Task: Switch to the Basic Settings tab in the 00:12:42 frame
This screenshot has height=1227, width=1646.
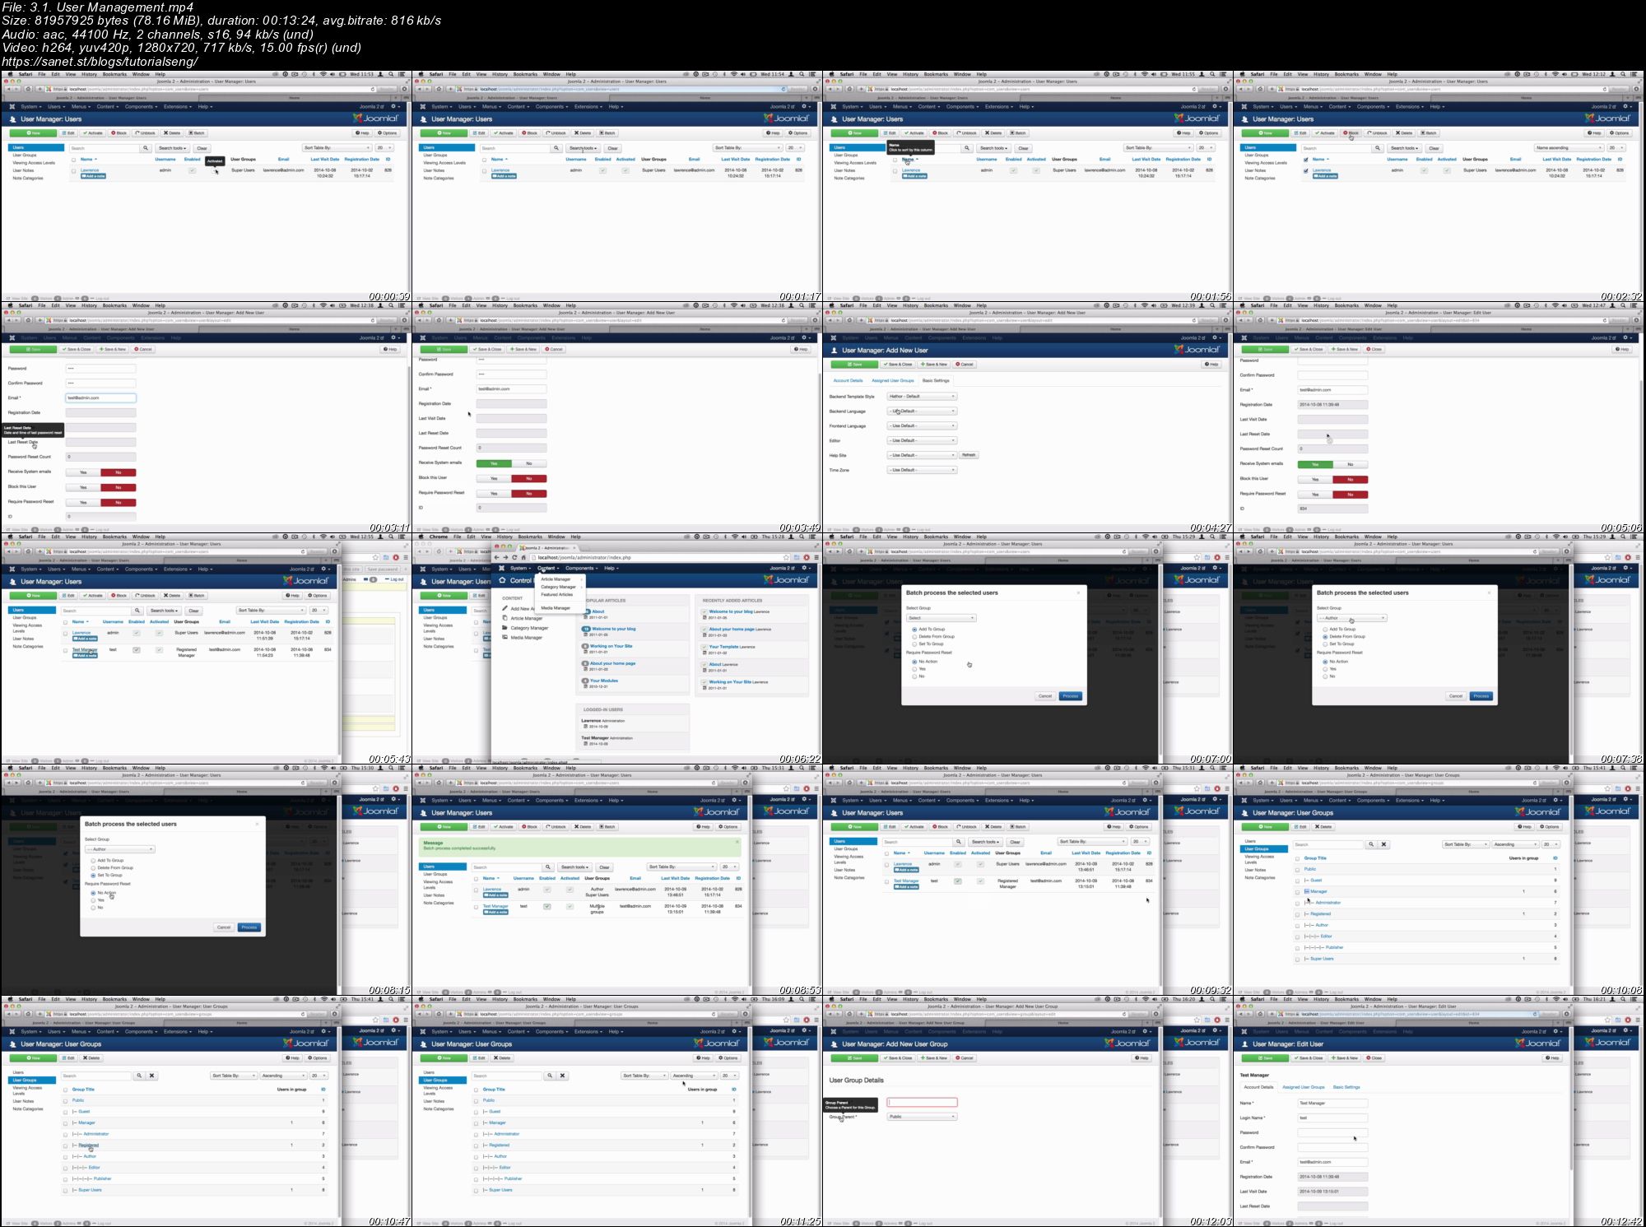Action: [x=1346, y=1087]
